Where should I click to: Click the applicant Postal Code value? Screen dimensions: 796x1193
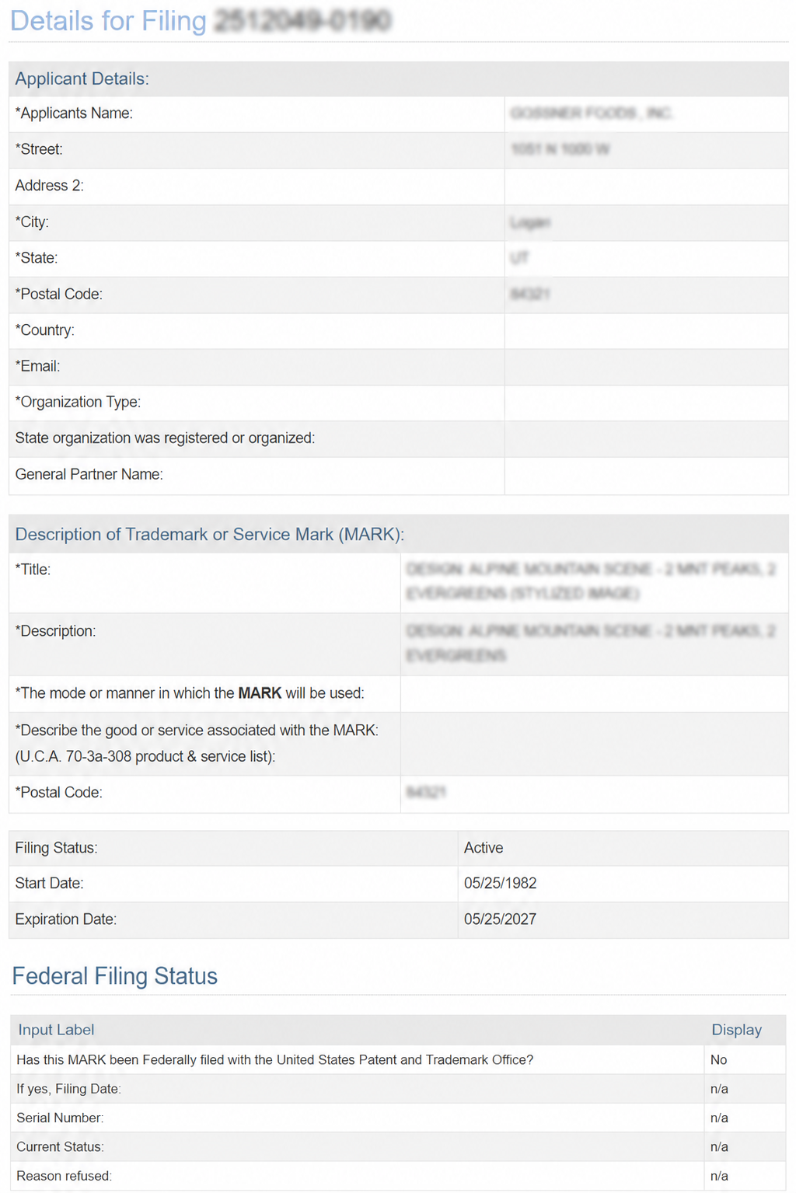(530, 295)
